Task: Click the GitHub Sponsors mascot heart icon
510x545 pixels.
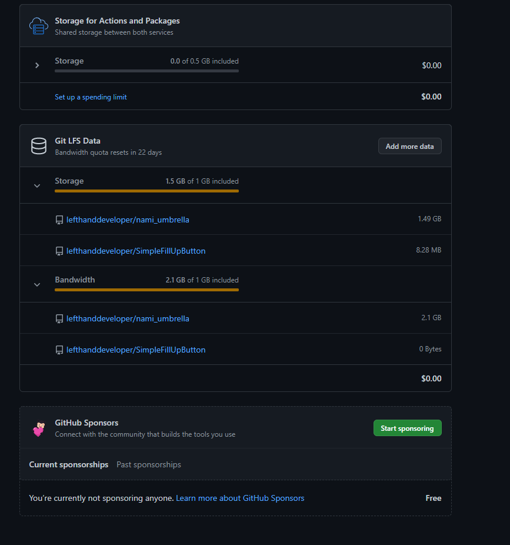Action: (x=39, y=428)
